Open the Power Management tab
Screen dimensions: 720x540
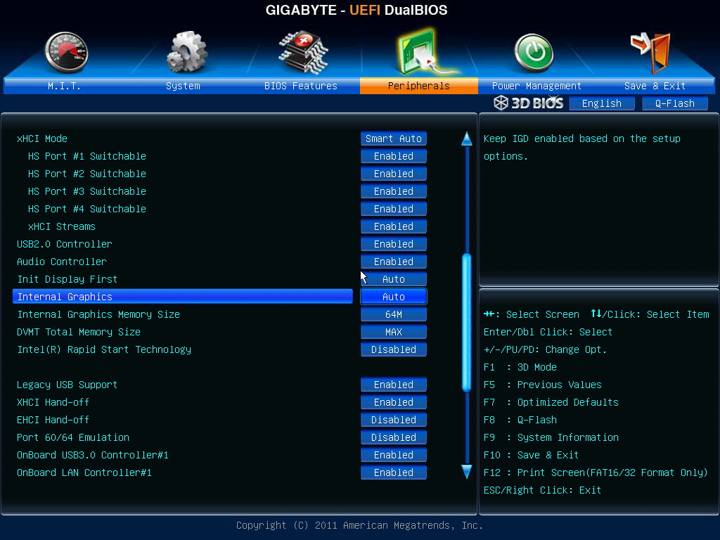[x=536, y=86]
